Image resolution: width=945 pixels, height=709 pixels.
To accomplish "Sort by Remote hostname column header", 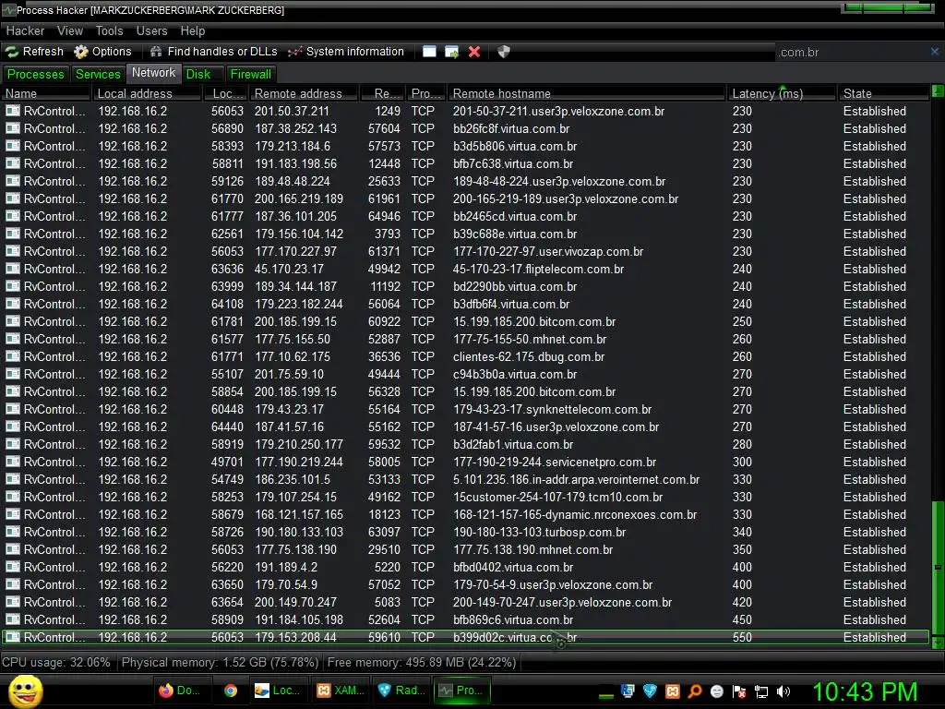I will click(x=586, y=93).
